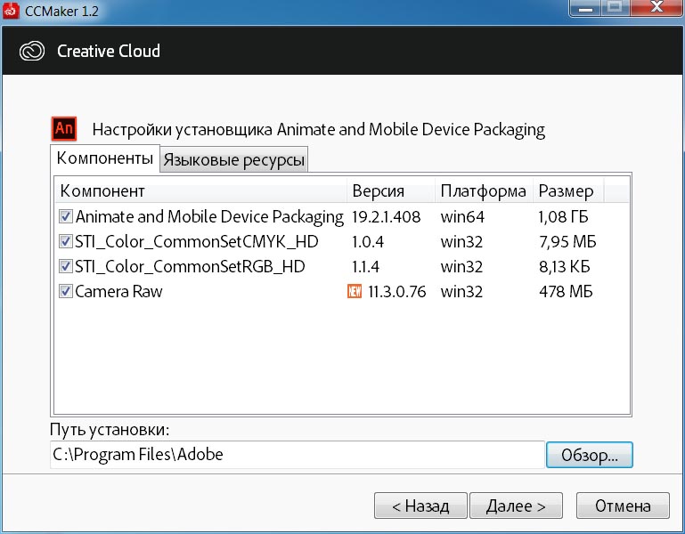Go back with < Назад button
Viewport: 685px width, 534px height.
point(420,506)
